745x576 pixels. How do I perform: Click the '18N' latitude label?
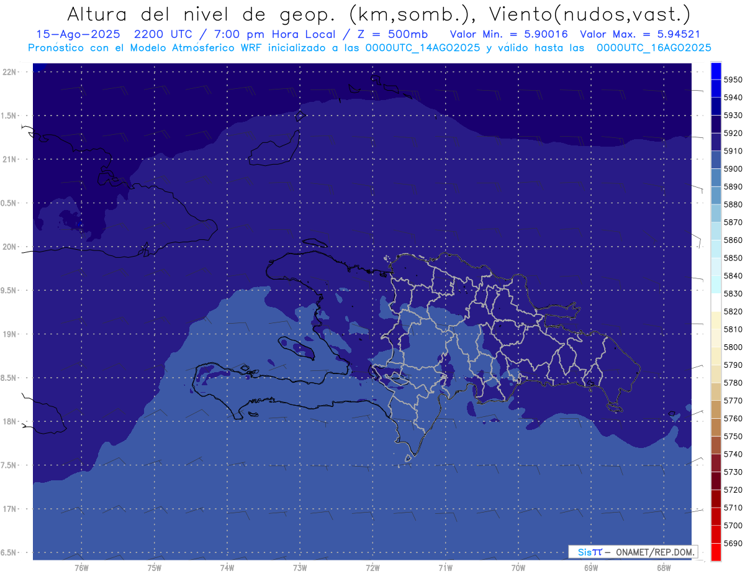(x=9, y=421)
